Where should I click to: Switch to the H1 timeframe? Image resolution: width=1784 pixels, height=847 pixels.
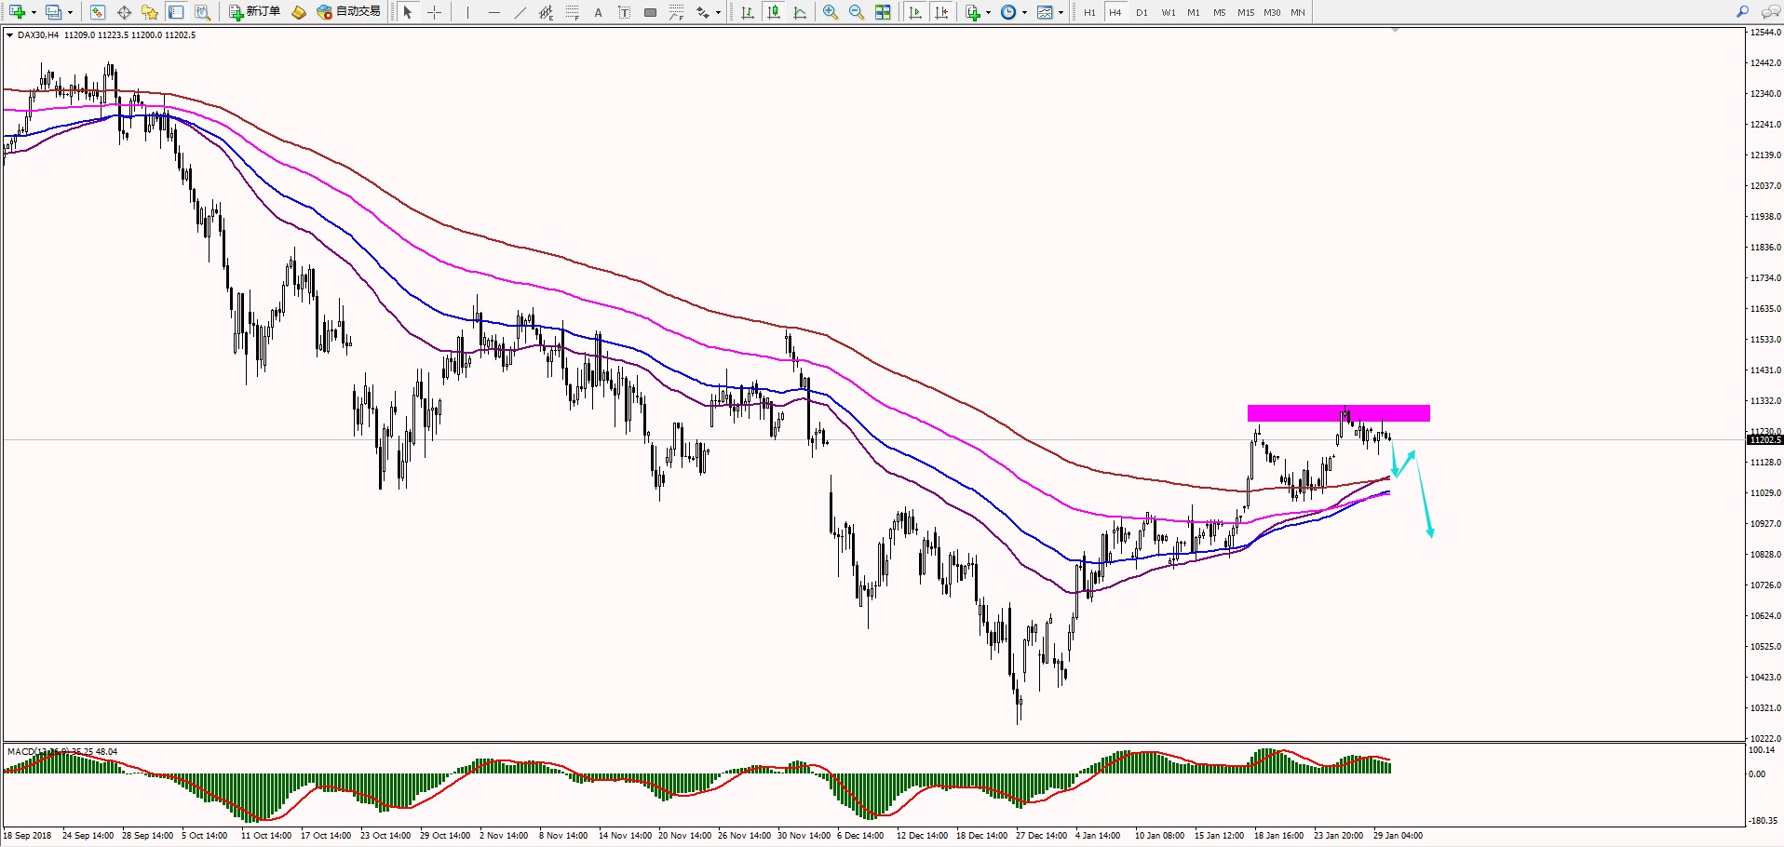tap(1089, 12)
